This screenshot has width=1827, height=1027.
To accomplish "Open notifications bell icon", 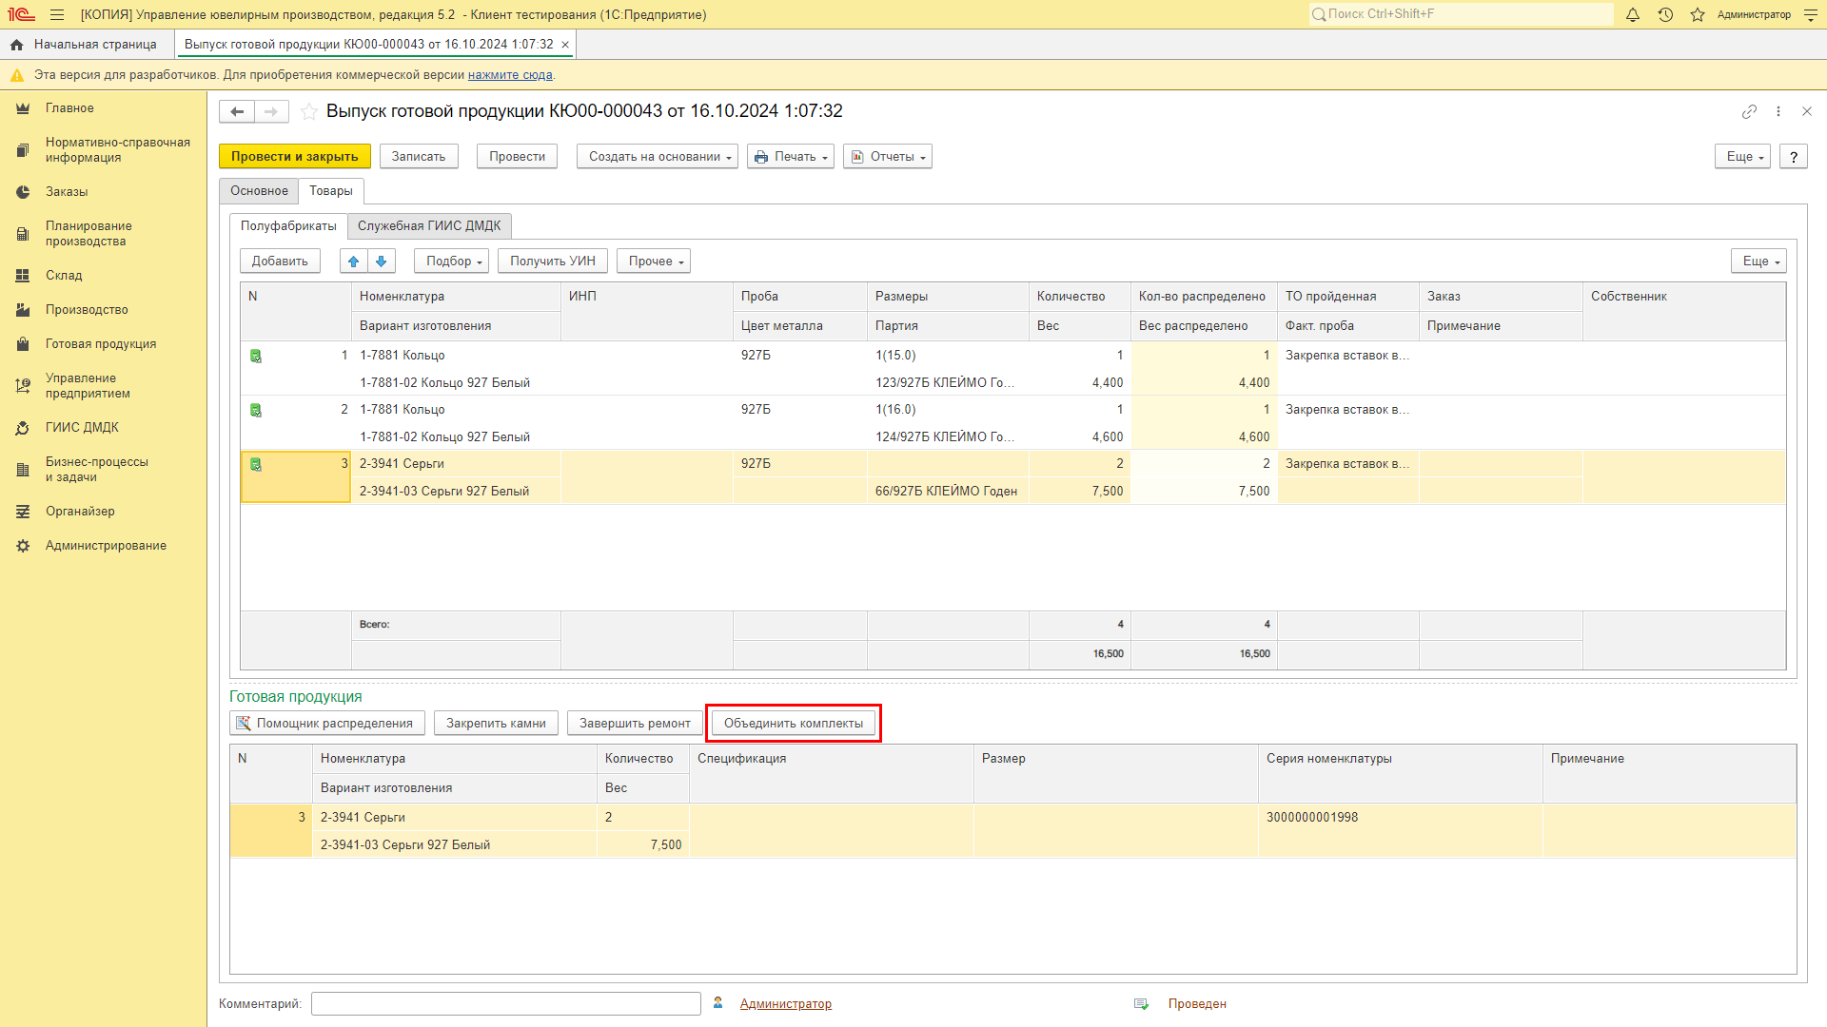I will (x=1633, y=14).
